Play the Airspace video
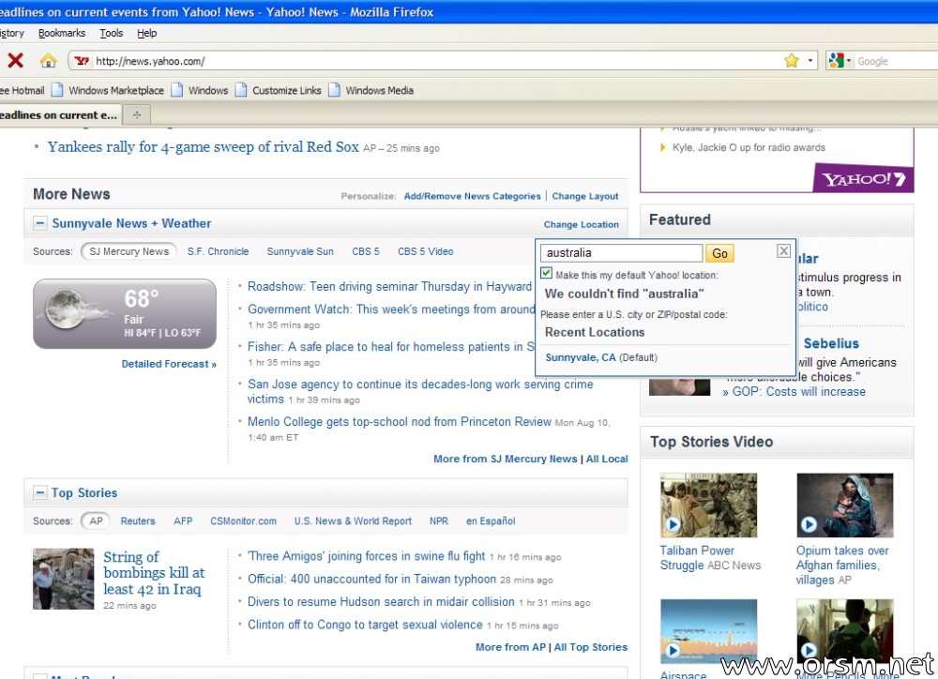The image size is (938, 679). click(673, 650)
